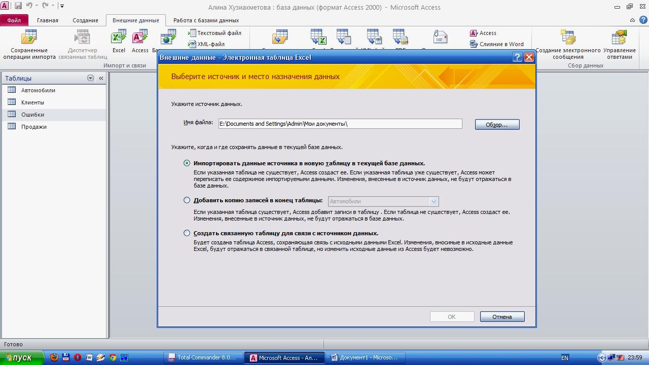Open the Undo history dropdown arrow
The height and width of the screenshot is (365, 649).
click(37, 6)
